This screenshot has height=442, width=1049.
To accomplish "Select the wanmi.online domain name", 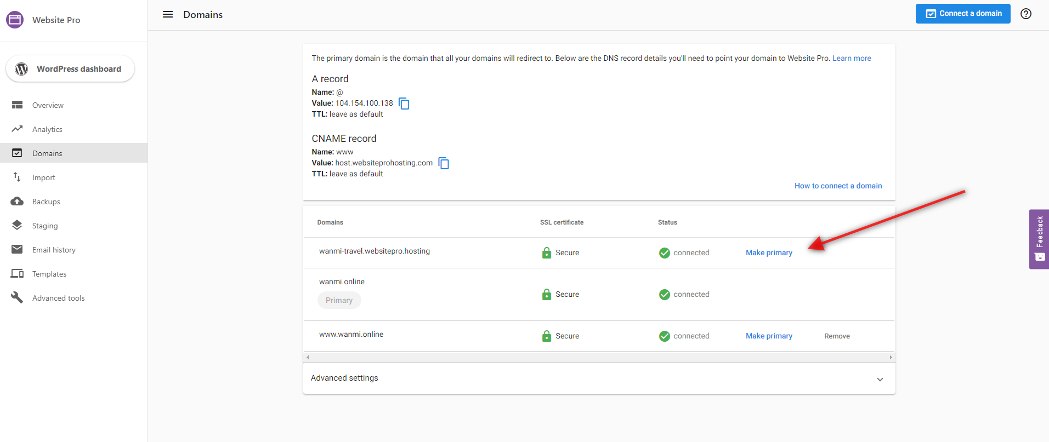I will [x=342, y=282].
